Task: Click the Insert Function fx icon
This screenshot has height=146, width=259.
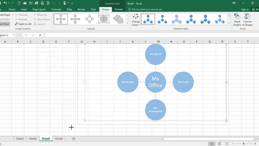Action: pos(40,35)
